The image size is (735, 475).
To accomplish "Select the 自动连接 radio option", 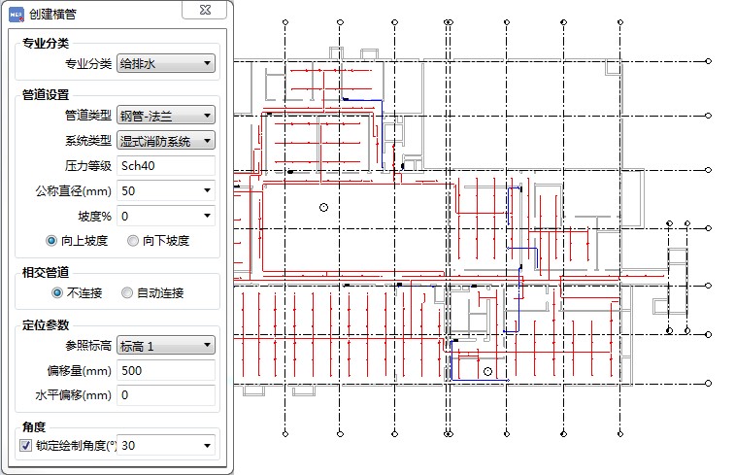I will 127,293.
